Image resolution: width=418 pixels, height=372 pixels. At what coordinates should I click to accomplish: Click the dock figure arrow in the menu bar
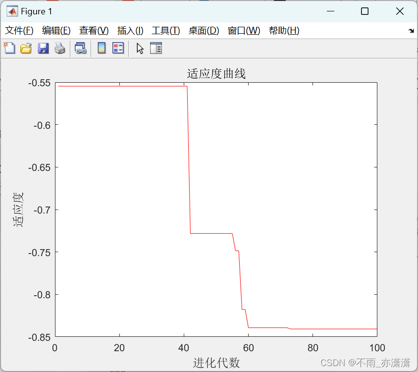[x=411, y=31]
